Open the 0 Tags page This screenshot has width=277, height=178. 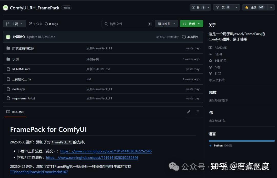[x=51, y=24]
